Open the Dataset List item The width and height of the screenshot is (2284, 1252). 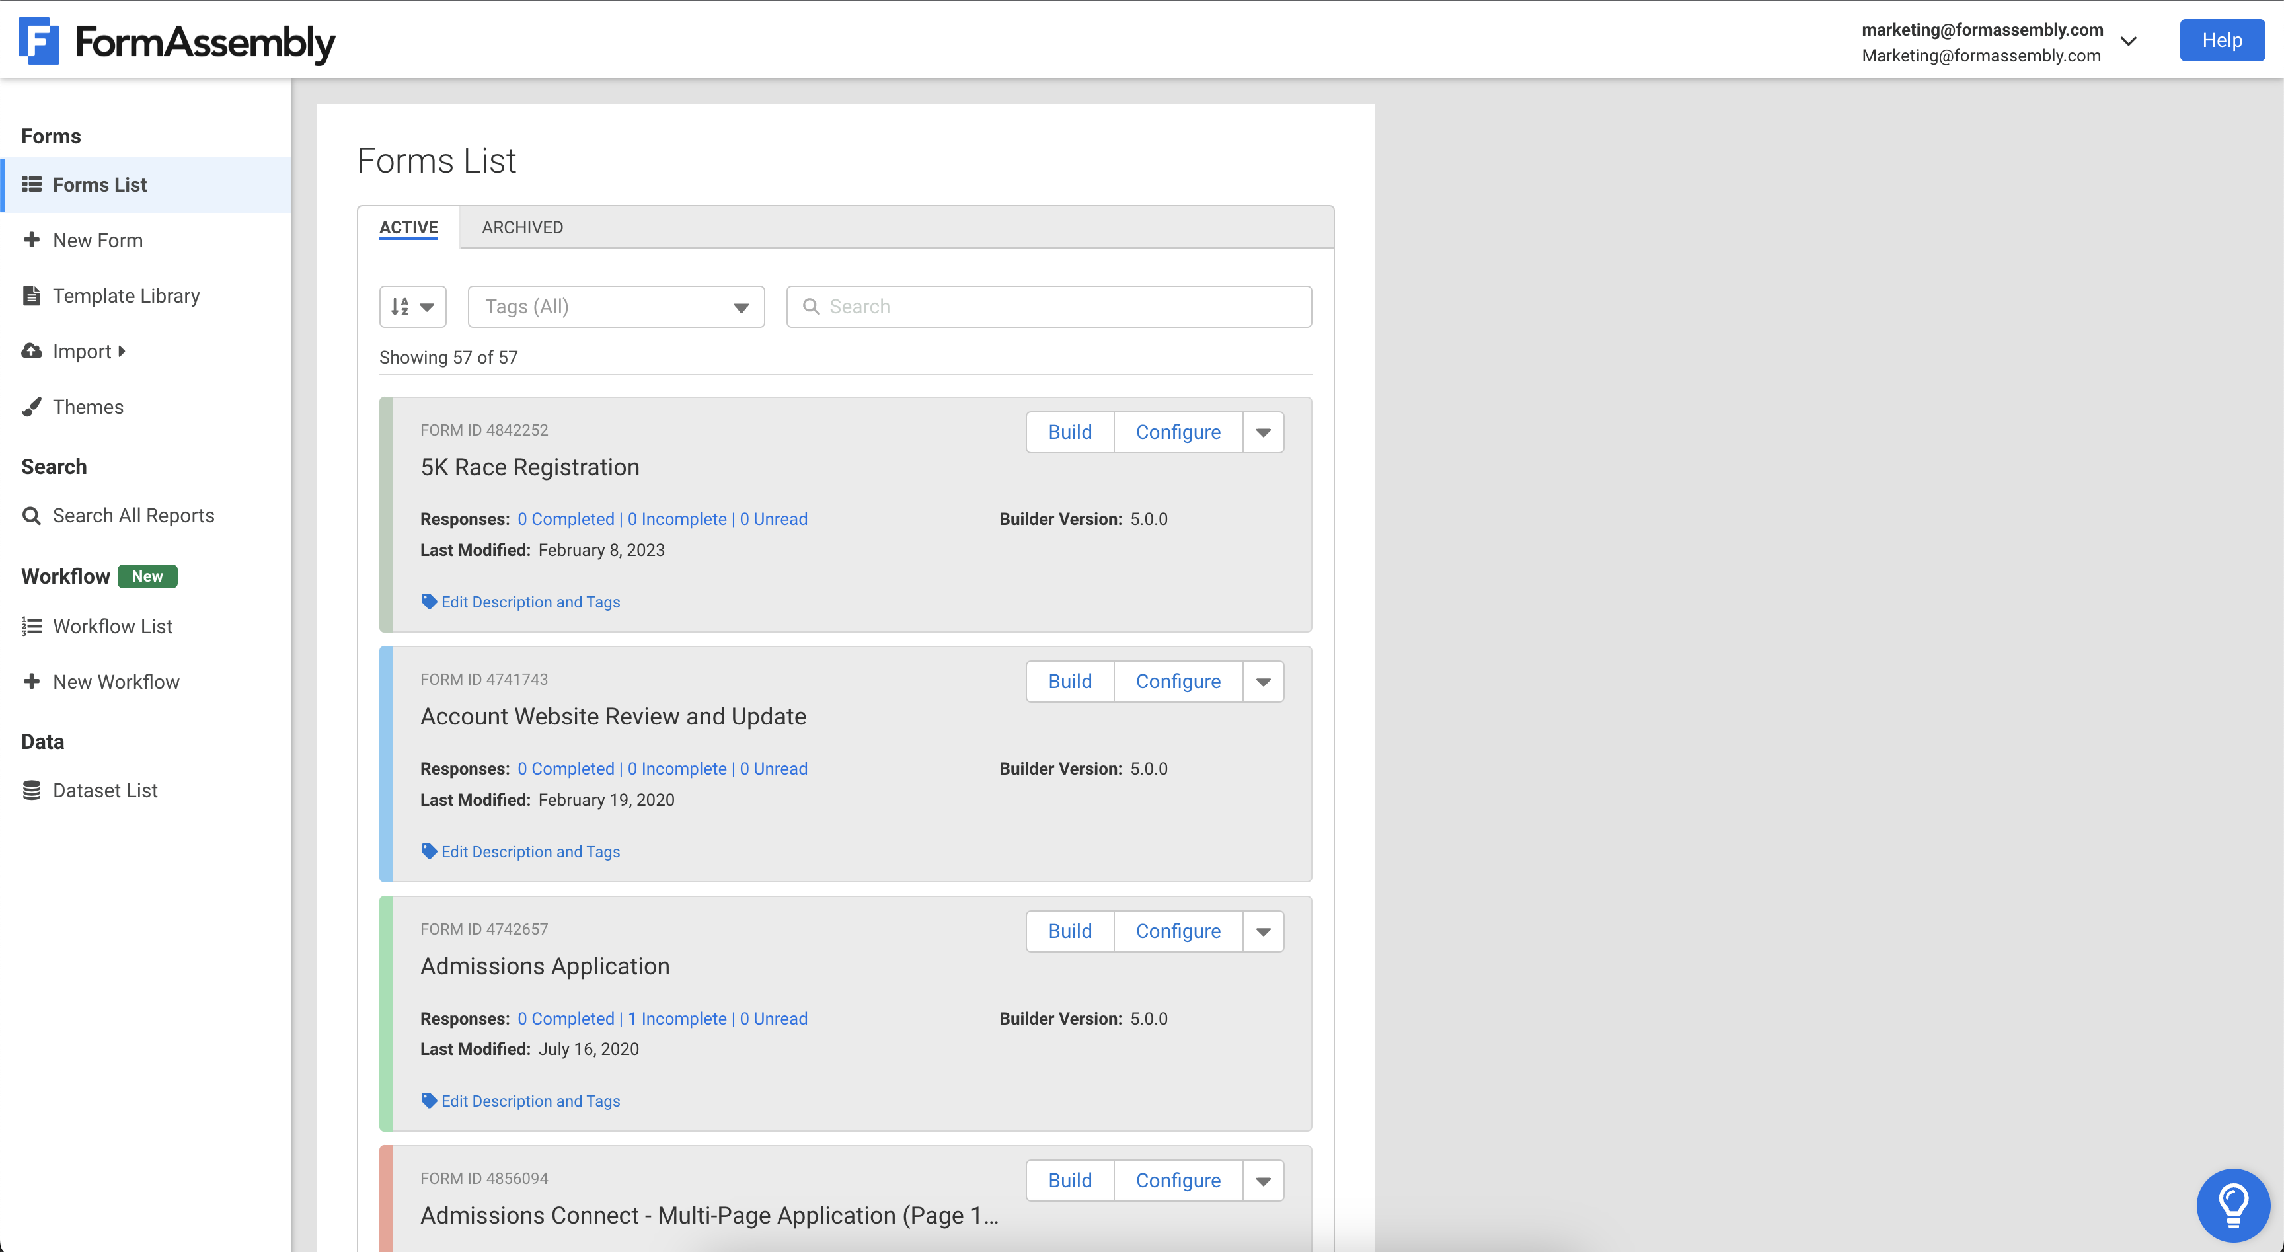[104, 790]
